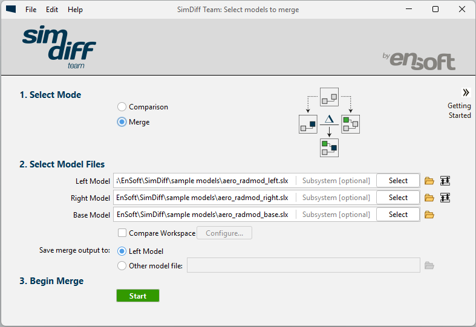The image size is (476, 327).
Task: Browse folder icon for Base Model
Action: coord(429,215)
